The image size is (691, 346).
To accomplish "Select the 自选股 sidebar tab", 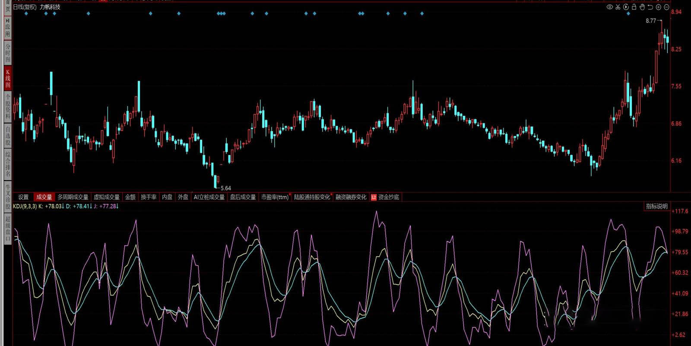I will (x=7, y=136).
